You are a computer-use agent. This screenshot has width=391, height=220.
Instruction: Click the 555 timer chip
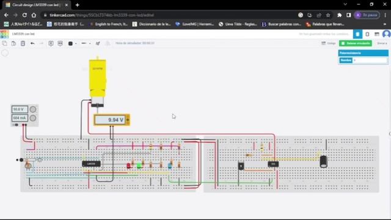click(x=273, y=164)
